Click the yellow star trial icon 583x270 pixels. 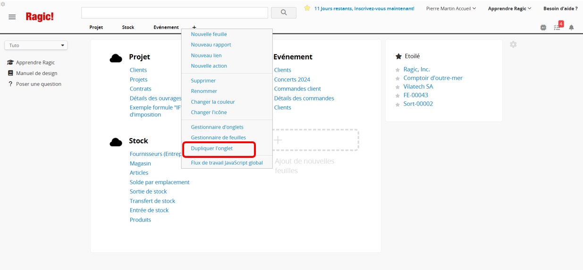307,8
